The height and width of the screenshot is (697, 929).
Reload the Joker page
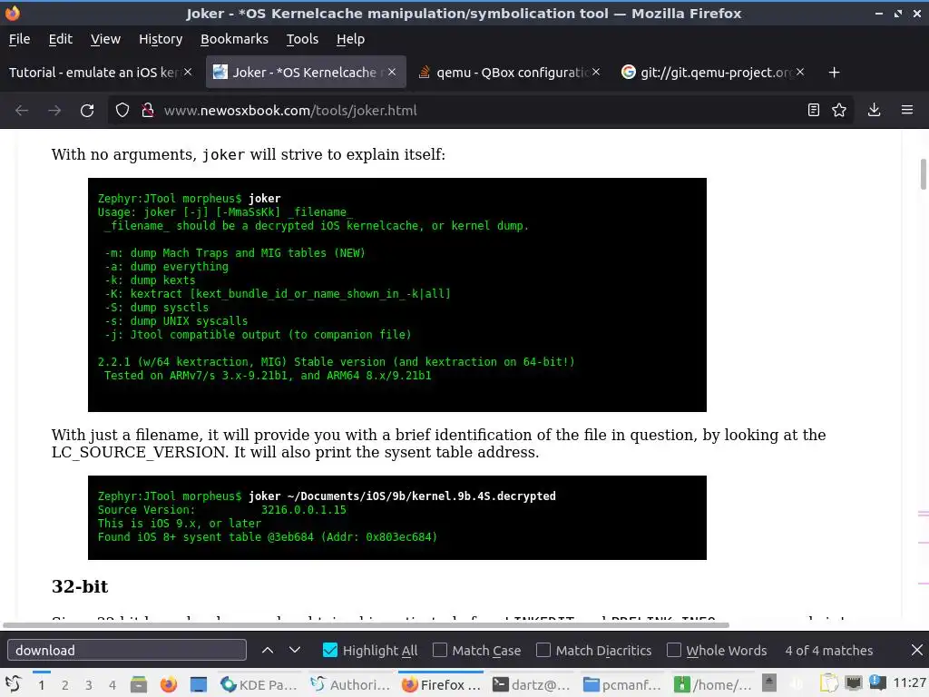tap(87, 110)
